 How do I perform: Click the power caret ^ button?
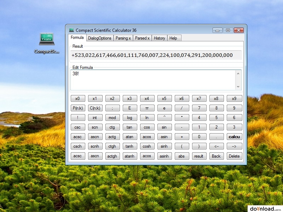pyautogui.click(x=164, y=118)
